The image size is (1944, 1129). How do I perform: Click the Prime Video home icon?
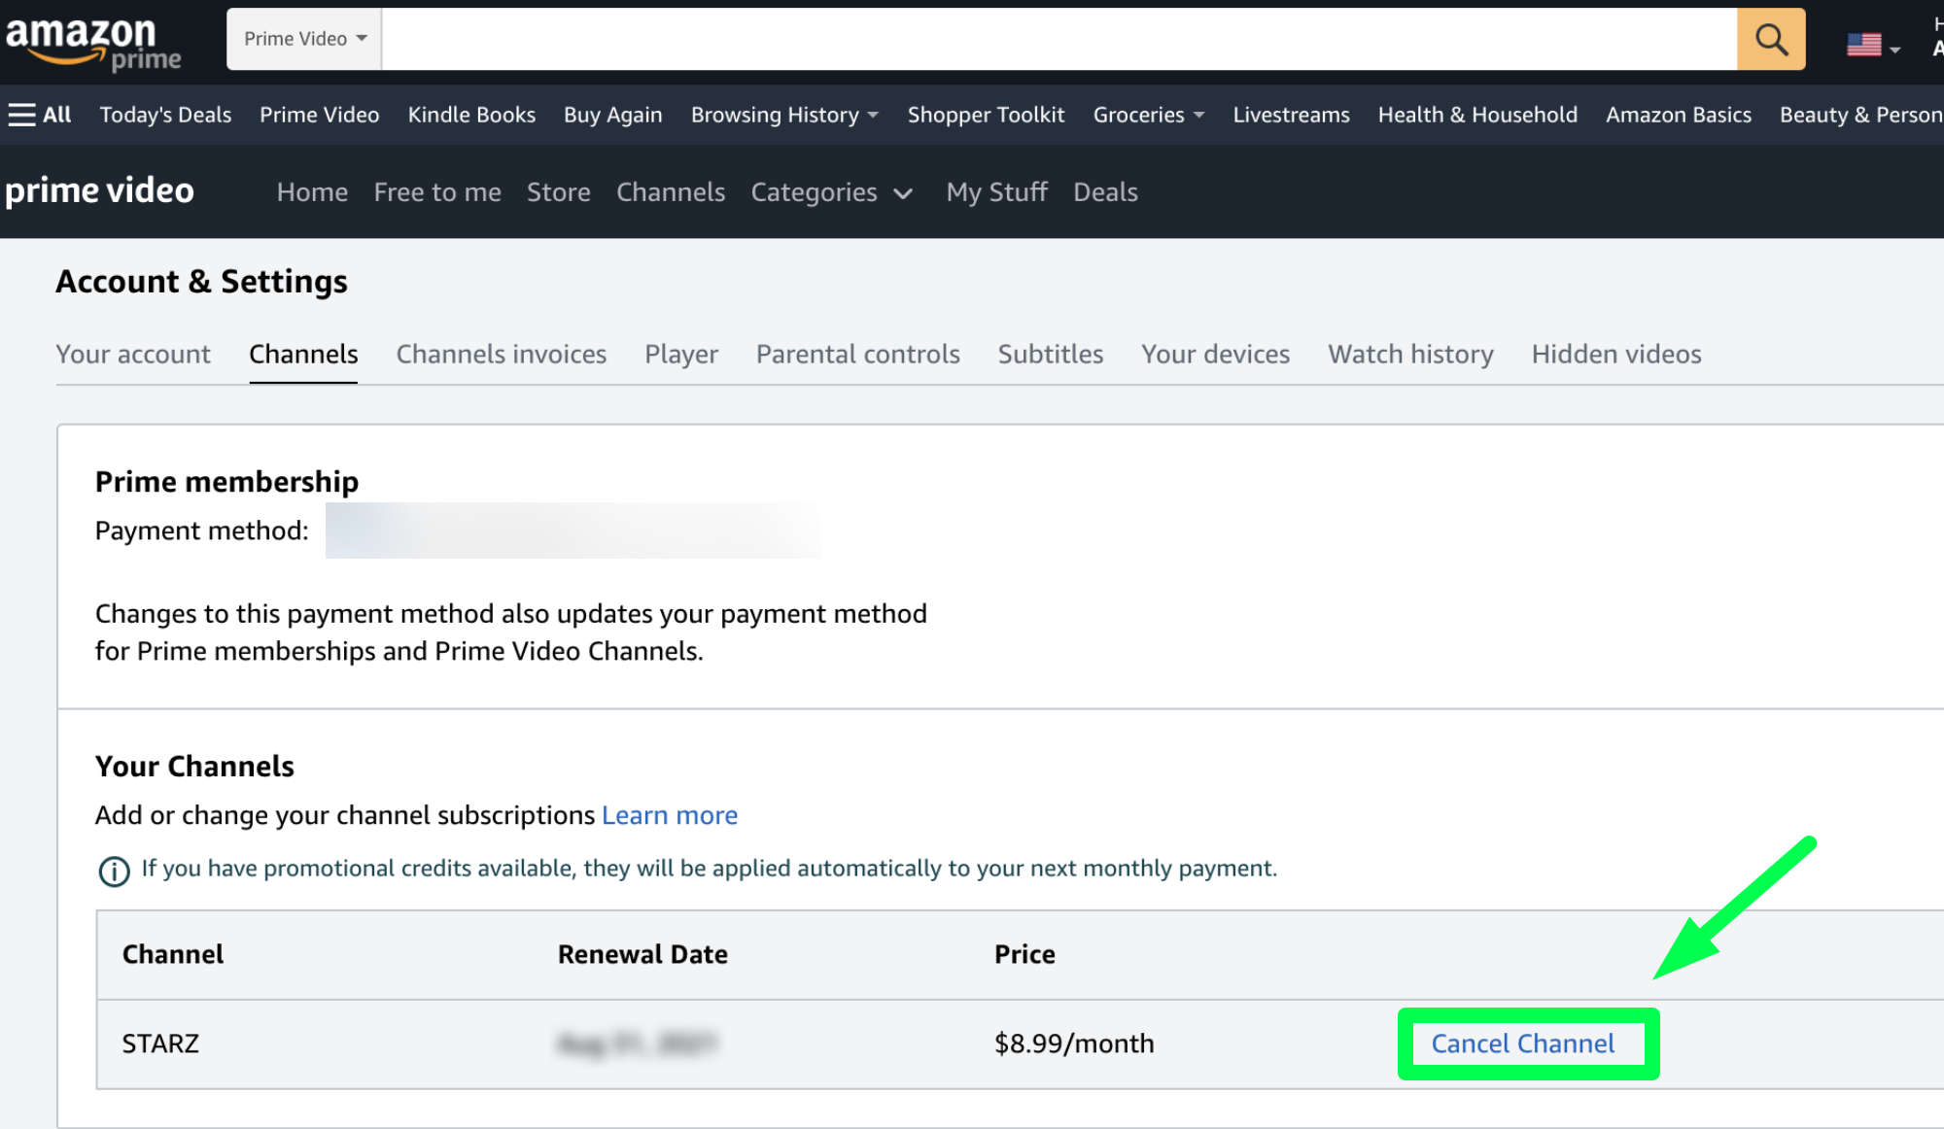101,190
